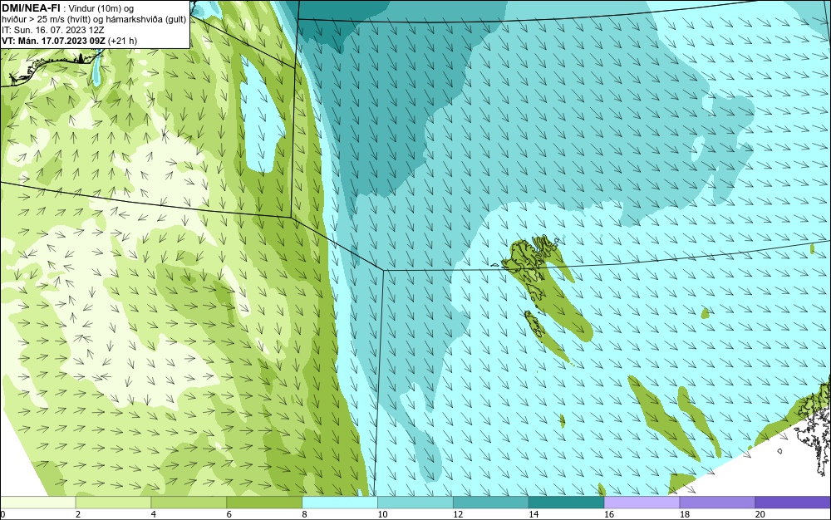
Task: Click the 6–8 m/s olive green legend swatch
Action: (x=264, y=503)
